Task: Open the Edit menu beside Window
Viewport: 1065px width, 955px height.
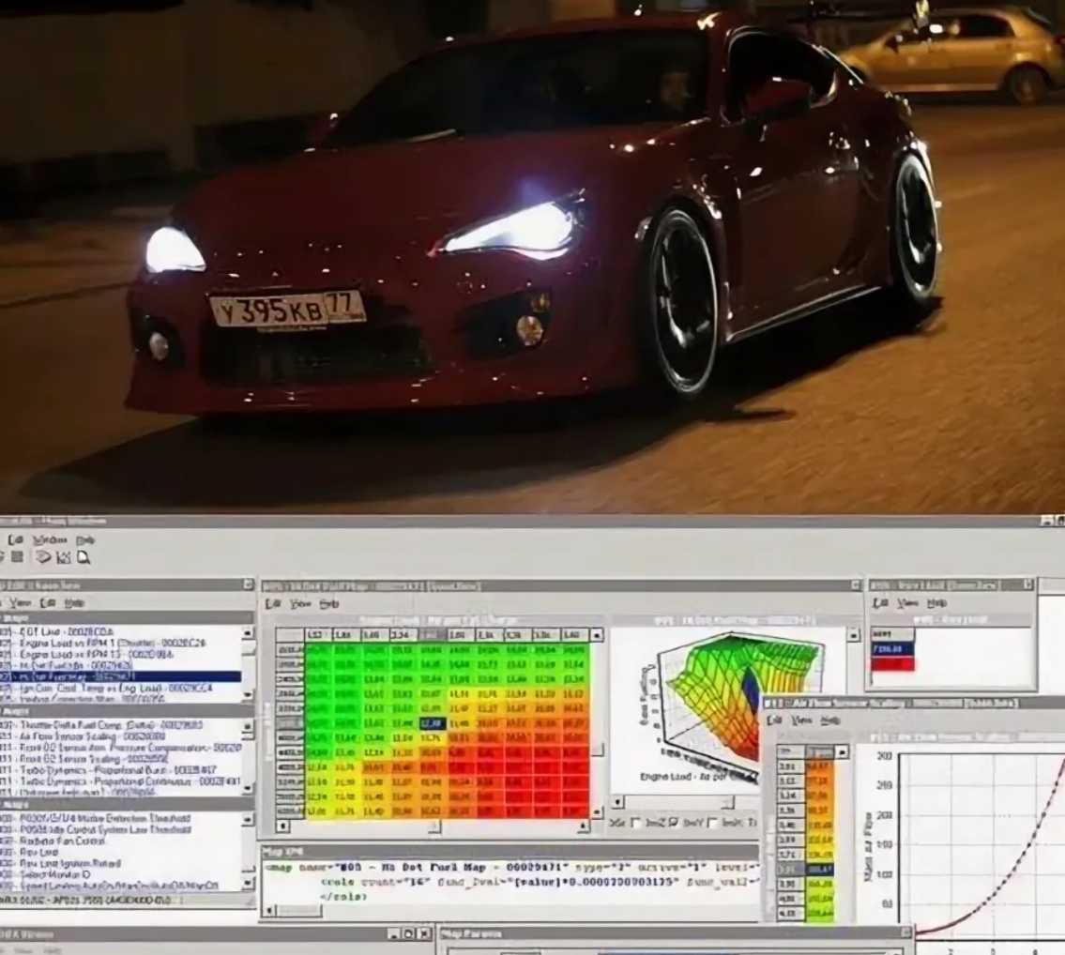Action: pyautogui.click(x=16, y=540)
